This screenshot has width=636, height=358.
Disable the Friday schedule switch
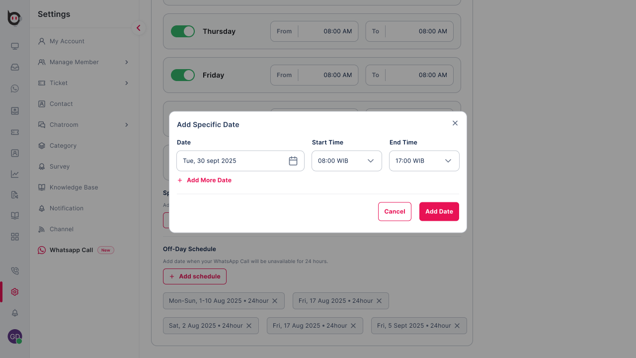(x=183, y=75)
